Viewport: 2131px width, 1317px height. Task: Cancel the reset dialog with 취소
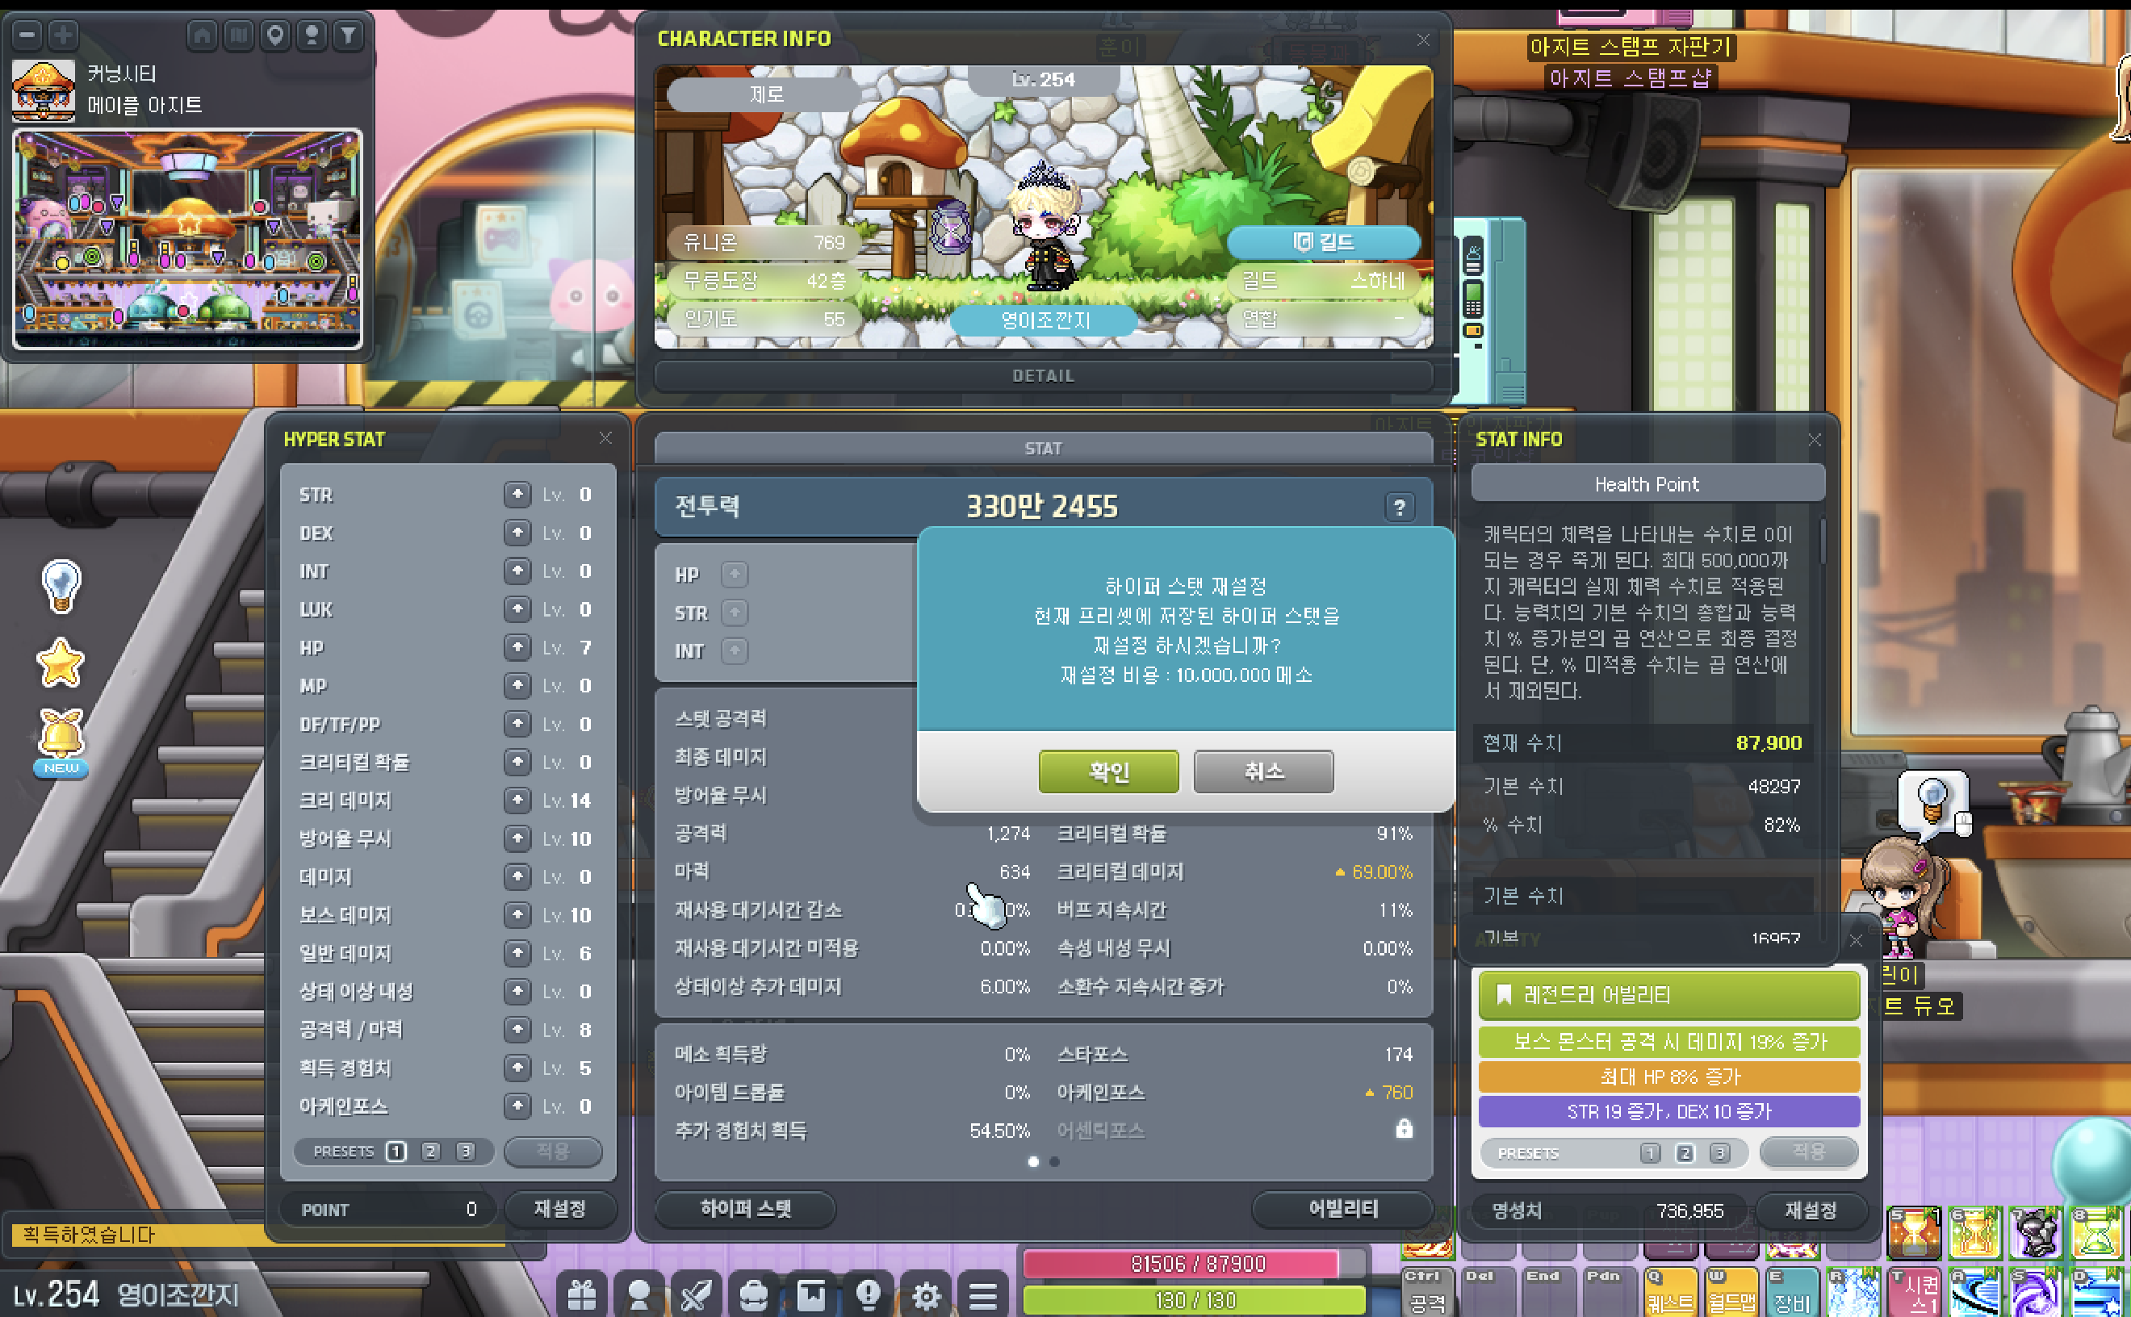click(x=1263, y=771)
